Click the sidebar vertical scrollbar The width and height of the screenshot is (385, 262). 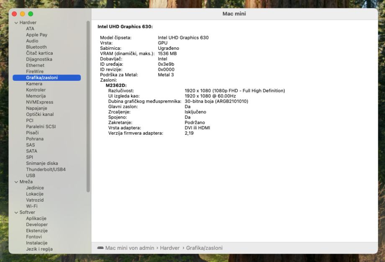point(88,106)
